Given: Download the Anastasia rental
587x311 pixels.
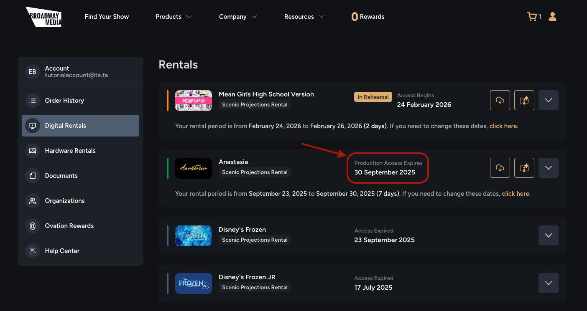Looking at the screenshot, I should pos(500,168).
